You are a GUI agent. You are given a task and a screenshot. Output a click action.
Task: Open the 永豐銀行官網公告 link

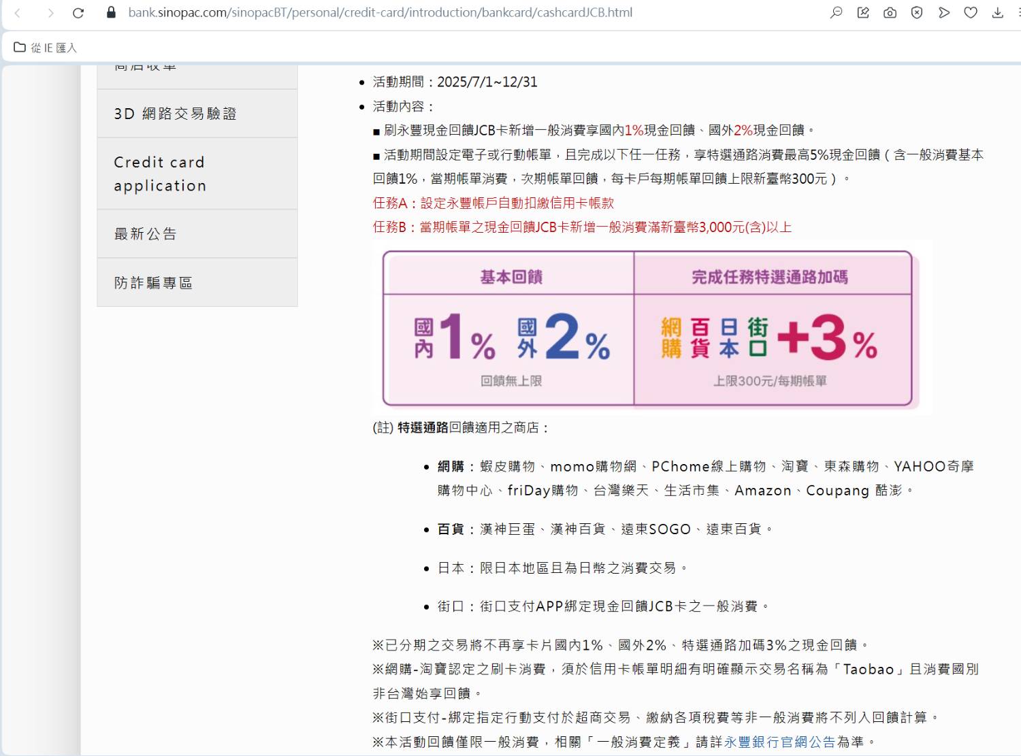pyautogui.click(x=779, y=742)
